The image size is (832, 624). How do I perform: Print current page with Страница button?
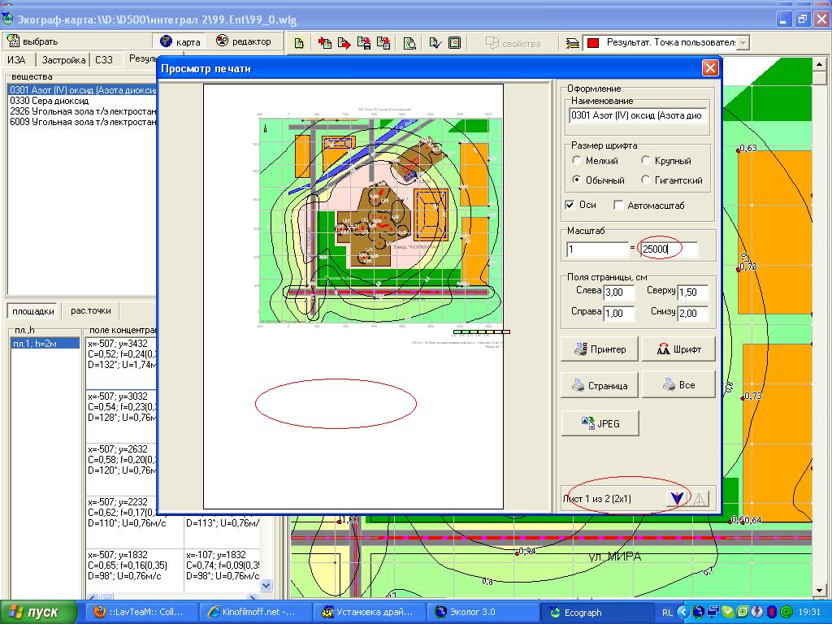(597, 385)
